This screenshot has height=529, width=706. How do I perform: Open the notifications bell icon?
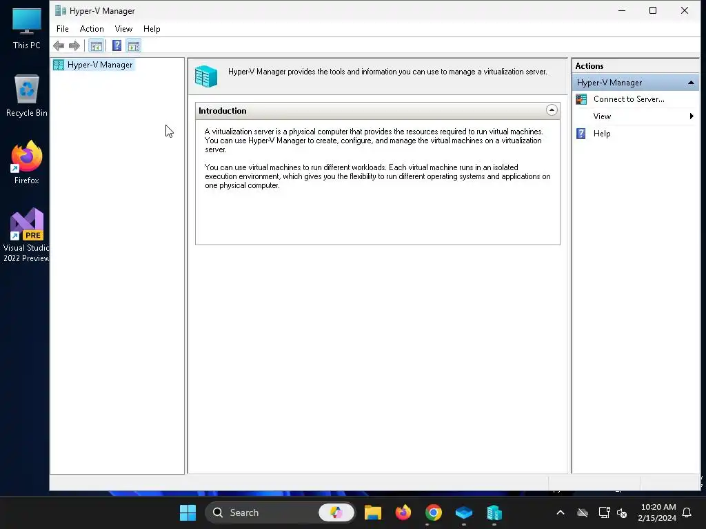click(x=687, y=512)
